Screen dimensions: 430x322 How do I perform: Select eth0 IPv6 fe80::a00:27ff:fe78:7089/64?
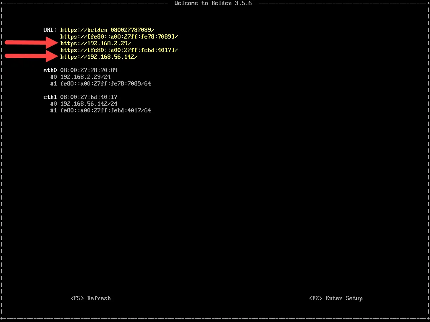point(105,83)
